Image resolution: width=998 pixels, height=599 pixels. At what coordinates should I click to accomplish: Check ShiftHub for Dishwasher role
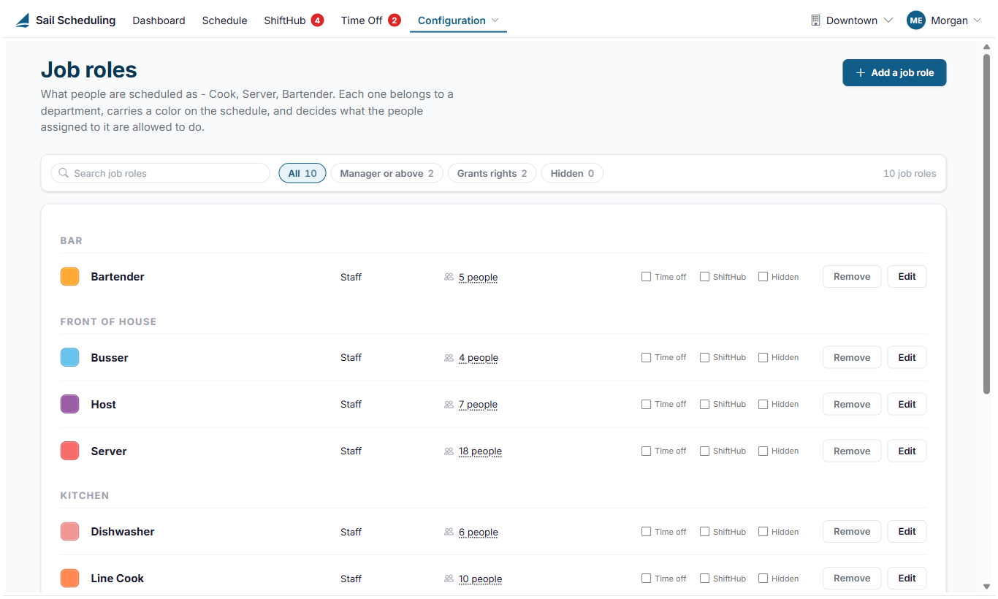(704, 533)
